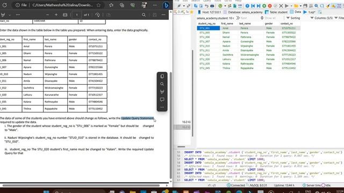344x193 pixels.
Task: Switch to the Host: 127.0.0.1 tab
Action: click(x=209, y=12)
